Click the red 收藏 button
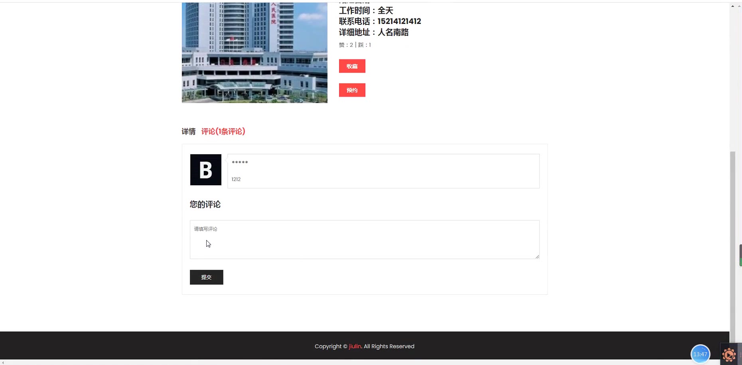The width and height of the screenshot is (742, 365). [x=352, y=66]
